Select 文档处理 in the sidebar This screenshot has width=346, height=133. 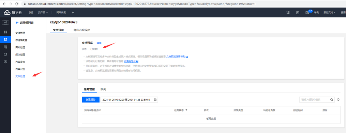20,77
